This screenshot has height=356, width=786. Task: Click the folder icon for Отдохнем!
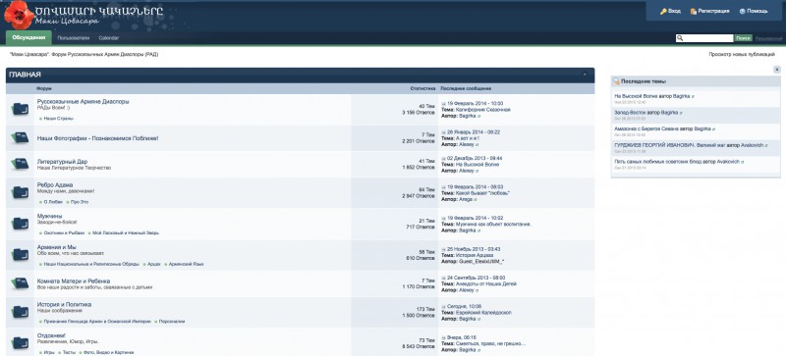20,343
